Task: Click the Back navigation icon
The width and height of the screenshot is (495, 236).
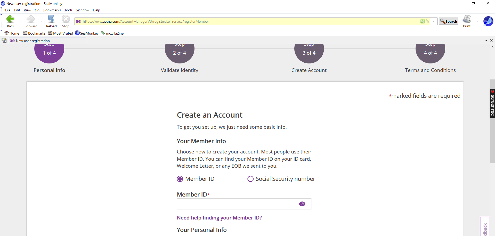Action: point(10,19)
